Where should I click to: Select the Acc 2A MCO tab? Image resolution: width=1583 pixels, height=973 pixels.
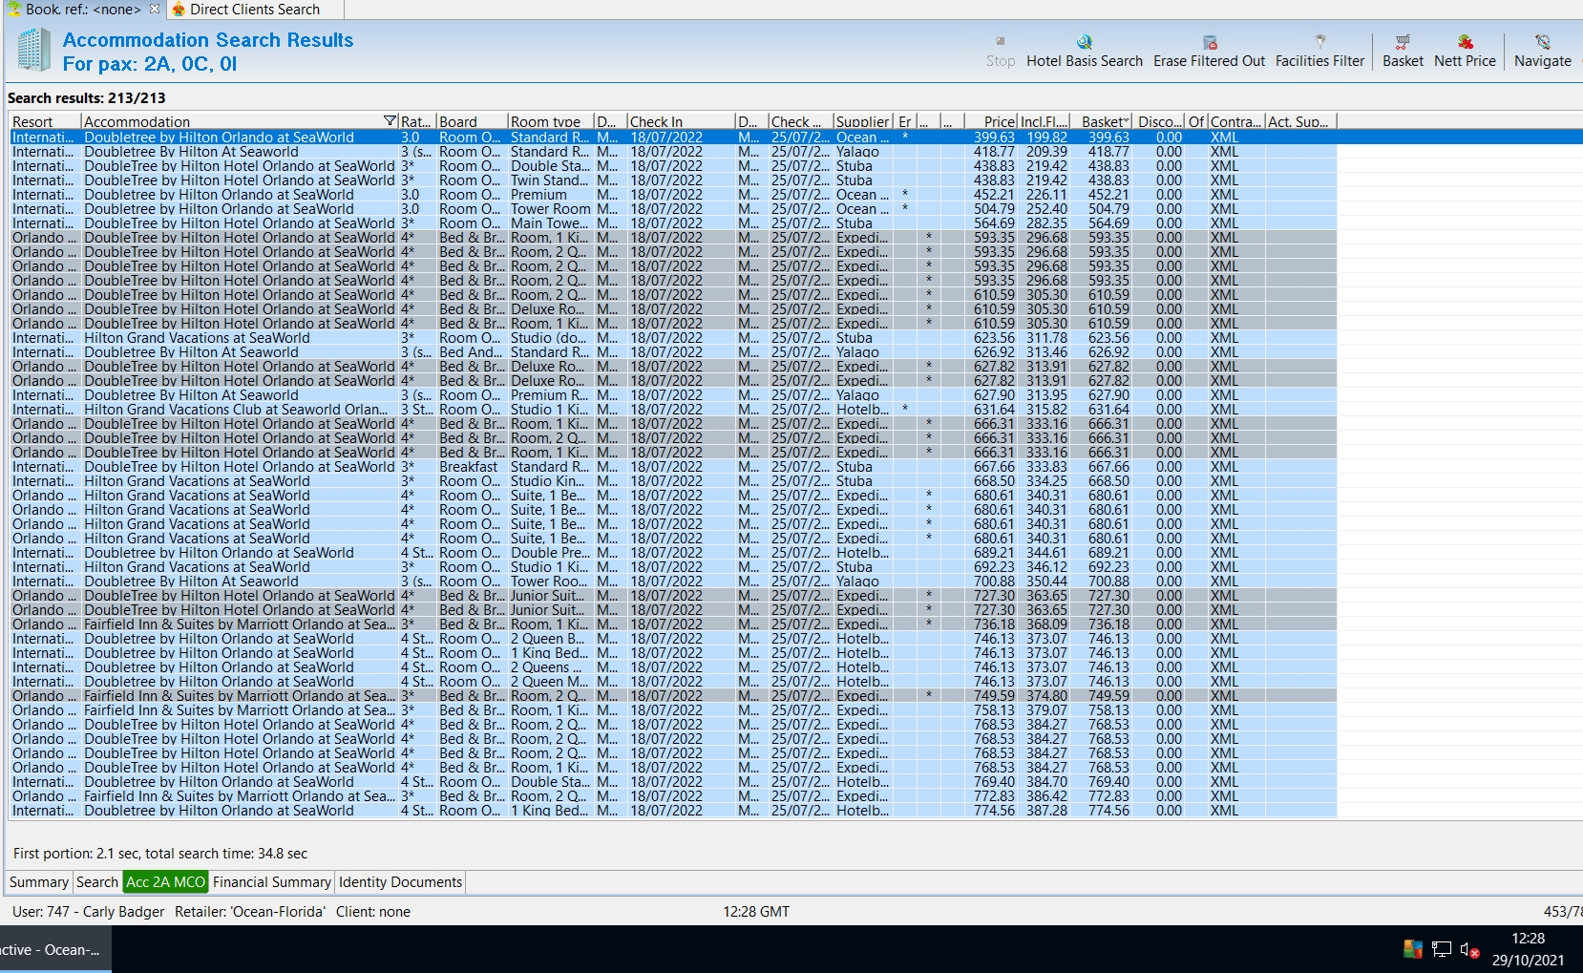166,882
